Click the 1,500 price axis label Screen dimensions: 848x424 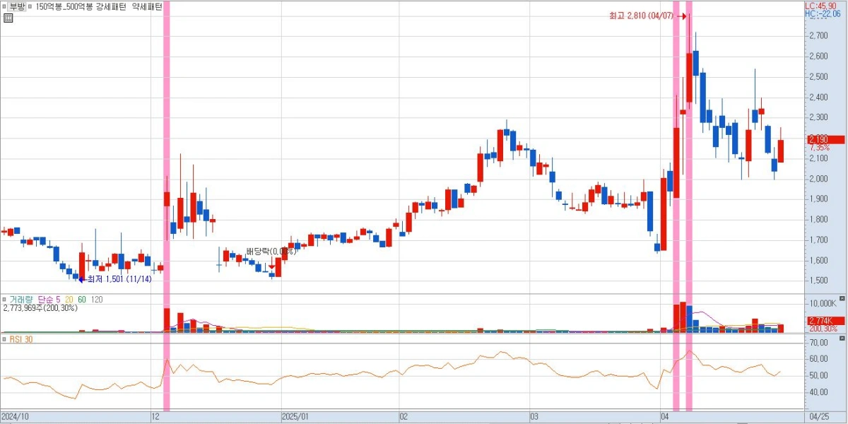coord(818,281)
